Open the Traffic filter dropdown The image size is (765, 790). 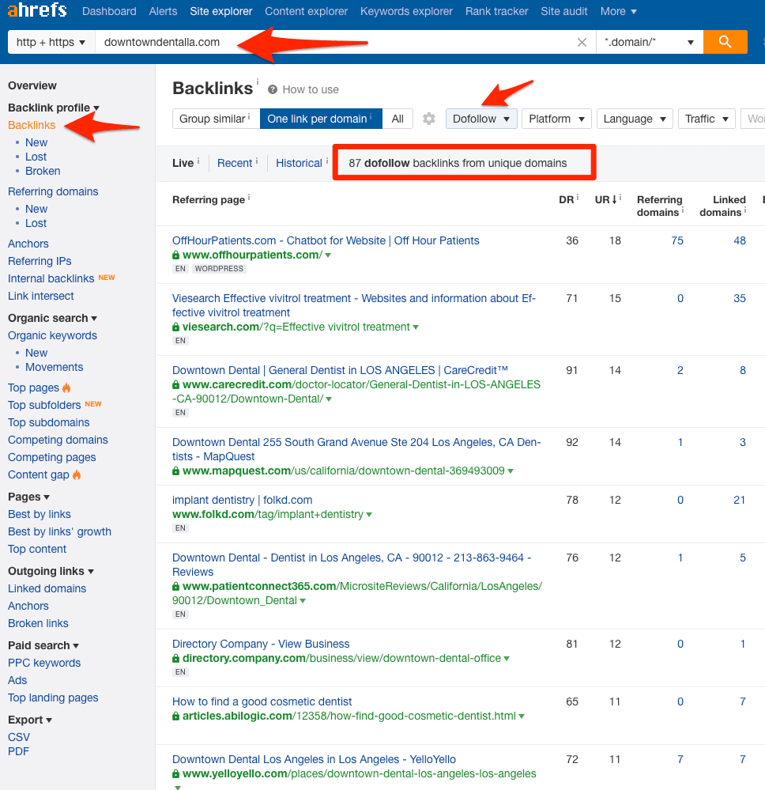tap(707, 119)
